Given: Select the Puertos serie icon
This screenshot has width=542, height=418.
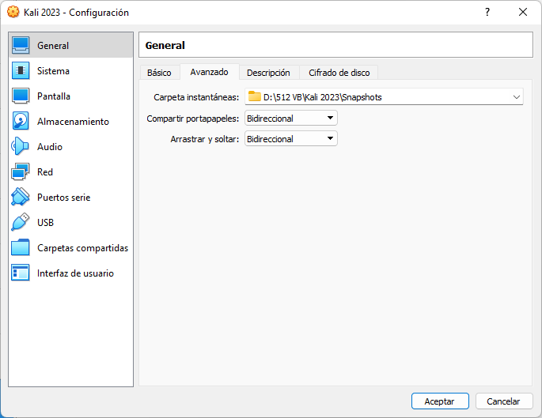Looking at the screenshot, I should point(21,197).
